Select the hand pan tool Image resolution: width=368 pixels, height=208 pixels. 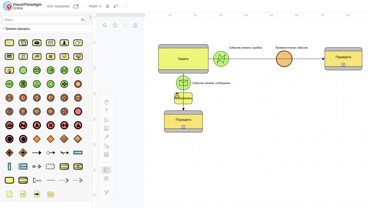(x=106, y=102)
